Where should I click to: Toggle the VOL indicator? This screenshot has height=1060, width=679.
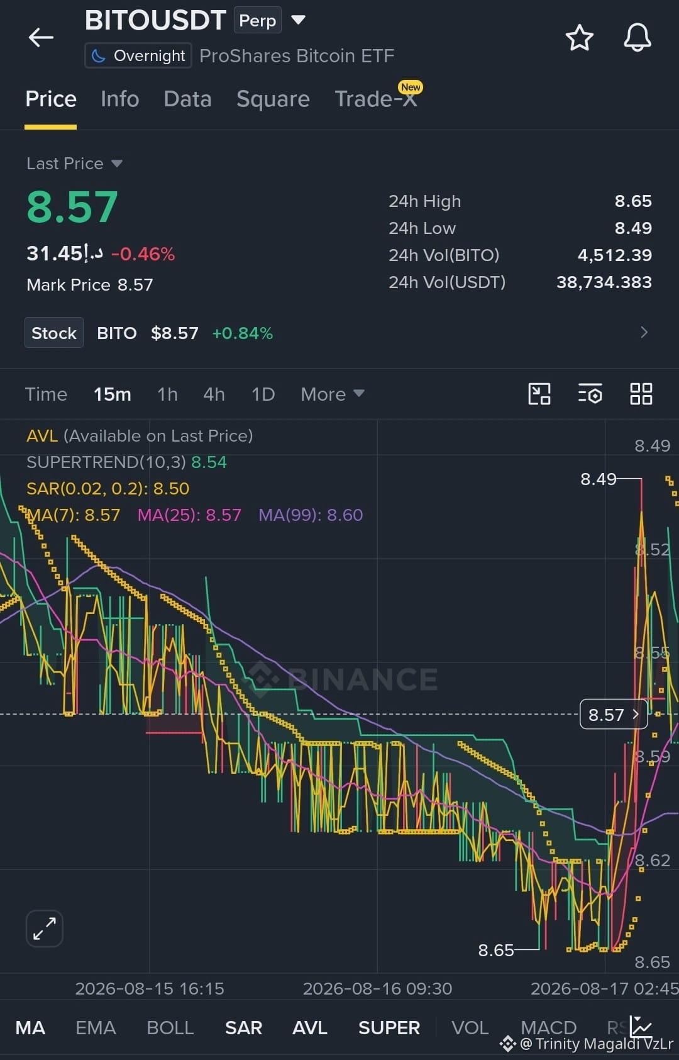pyautogui.click(x=470, y=1028)
